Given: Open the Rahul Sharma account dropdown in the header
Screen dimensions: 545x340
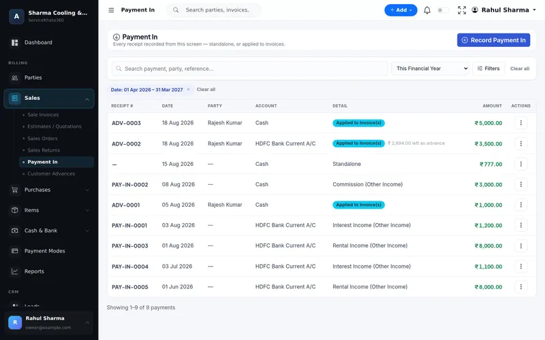Looking at the screenshot, I should 504,10.
